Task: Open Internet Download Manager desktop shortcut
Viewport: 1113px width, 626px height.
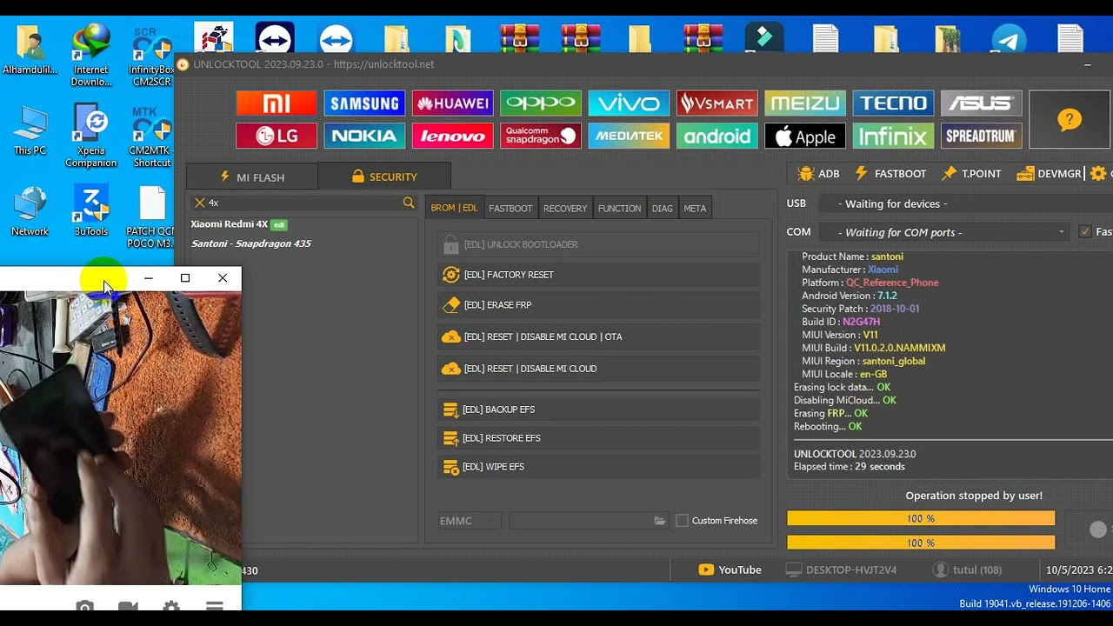Action: (x=91, y=53)
